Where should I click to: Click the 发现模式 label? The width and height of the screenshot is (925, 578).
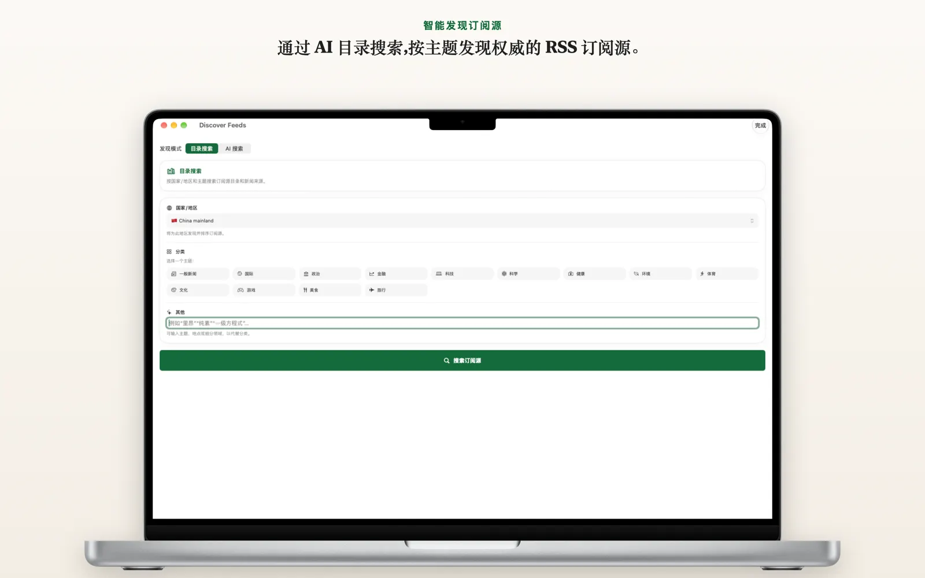coord(171,149)
